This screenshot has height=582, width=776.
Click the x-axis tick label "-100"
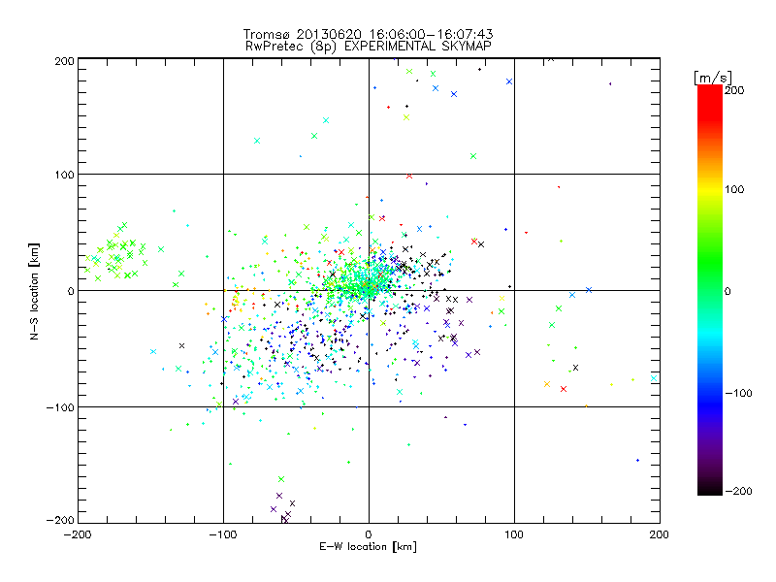point(223,534)
